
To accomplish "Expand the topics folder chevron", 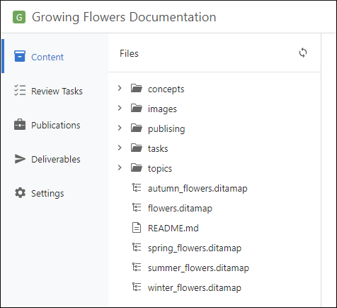I will pos(120,167).
